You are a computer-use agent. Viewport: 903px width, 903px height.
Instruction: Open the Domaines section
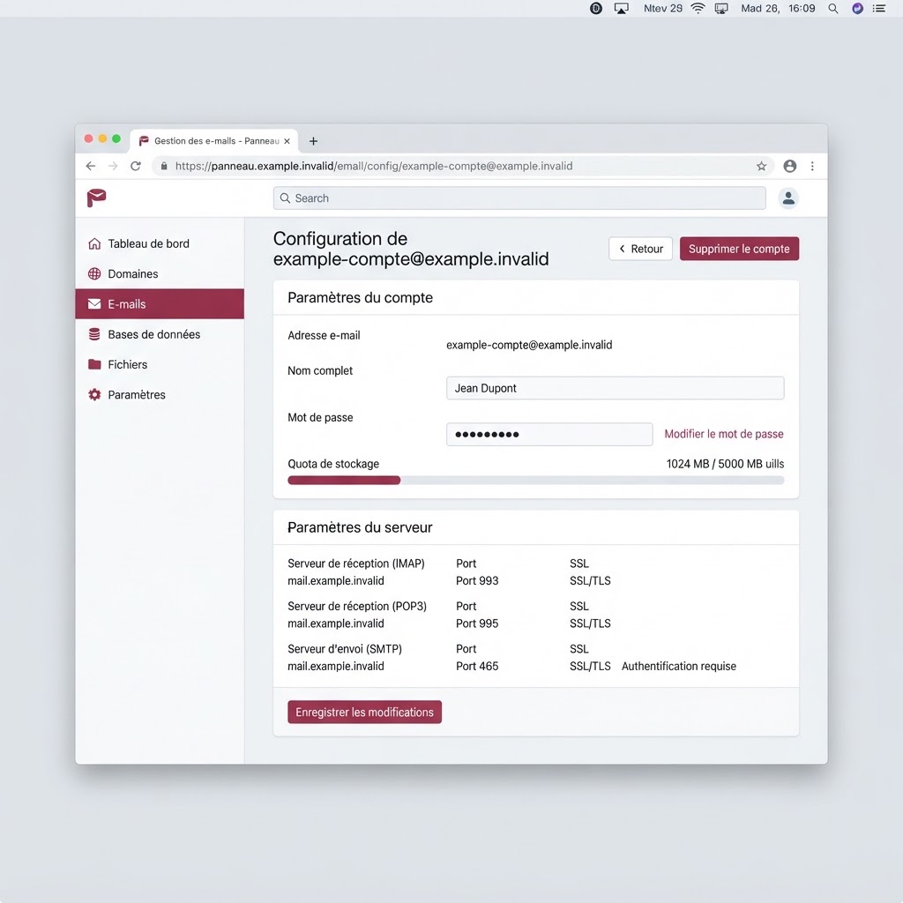[x=160, y=273]
